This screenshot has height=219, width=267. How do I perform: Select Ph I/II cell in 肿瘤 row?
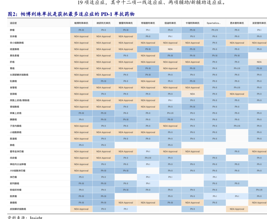point(215,30)
